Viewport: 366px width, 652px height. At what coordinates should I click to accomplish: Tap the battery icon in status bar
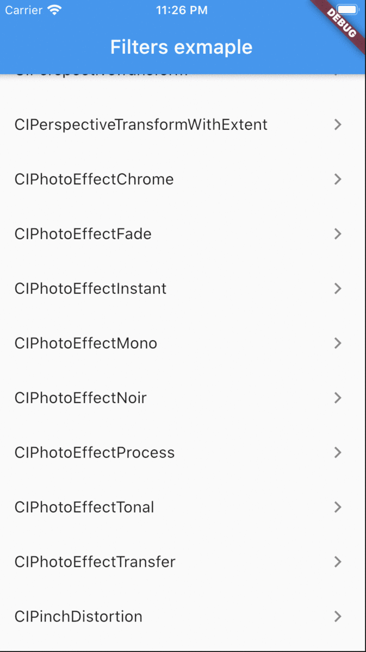tap(346, 9)
